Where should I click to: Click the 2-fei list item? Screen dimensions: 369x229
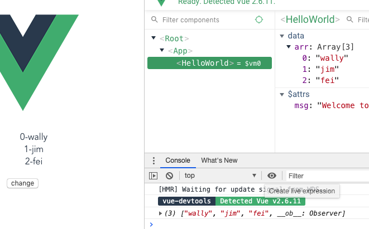click(x=33, y=162)
